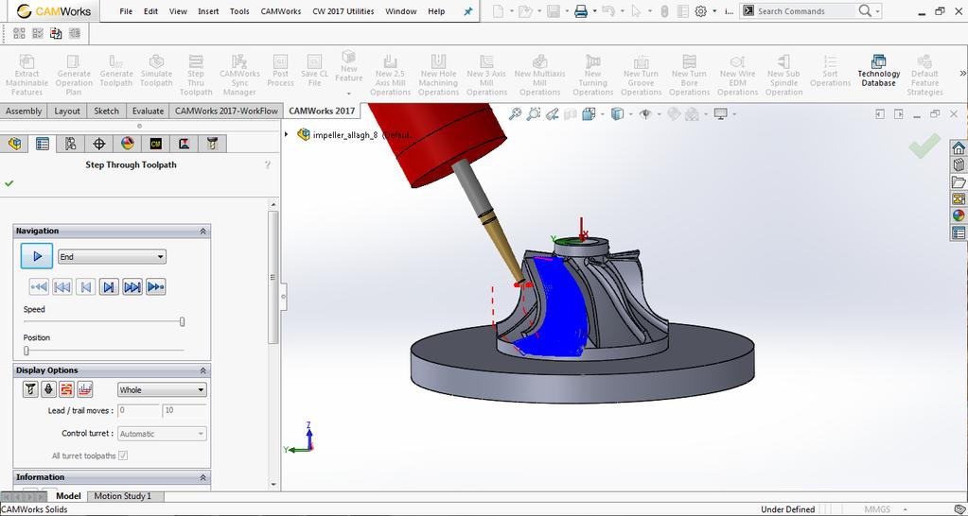
Task: Open the options gear dropdown arrow
Action: coord(714,11)
